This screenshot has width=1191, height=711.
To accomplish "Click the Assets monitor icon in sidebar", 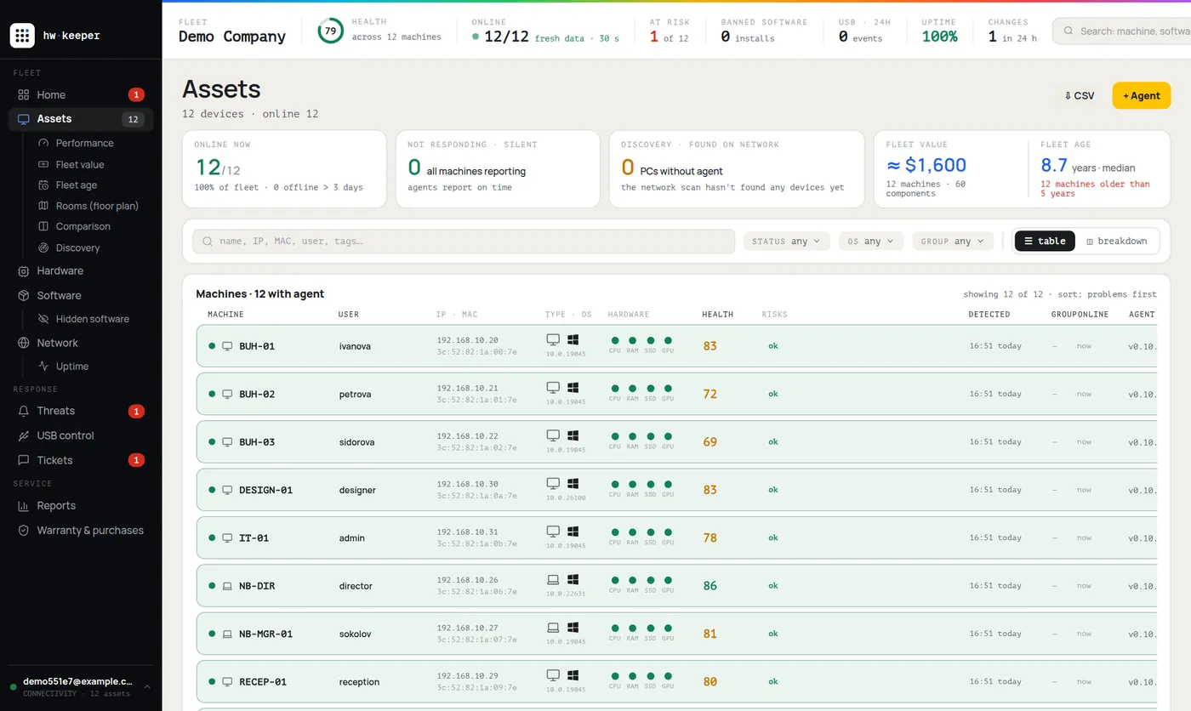I will click(24, 119).
